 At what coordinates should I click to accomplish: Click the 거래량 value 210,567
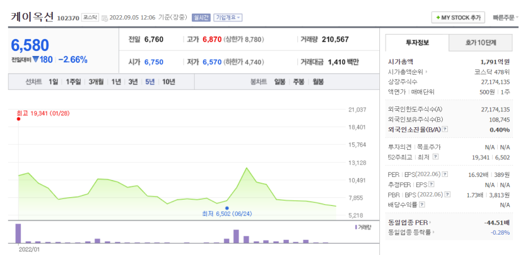click(335, 40)
